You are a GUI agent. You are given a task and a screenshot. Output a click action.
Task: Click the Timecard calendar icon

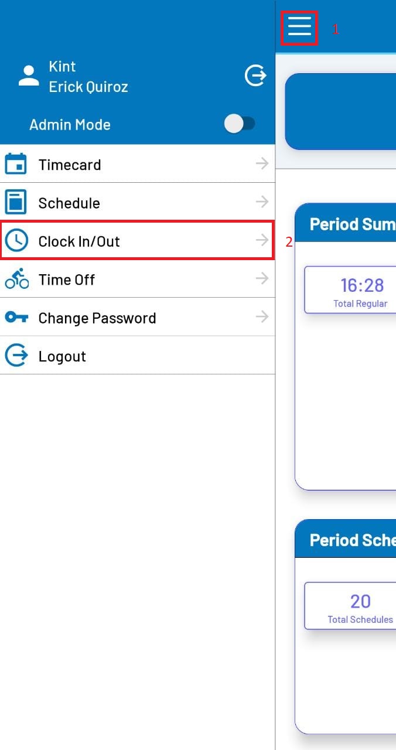pyautogui.click(x=16, y=164)
